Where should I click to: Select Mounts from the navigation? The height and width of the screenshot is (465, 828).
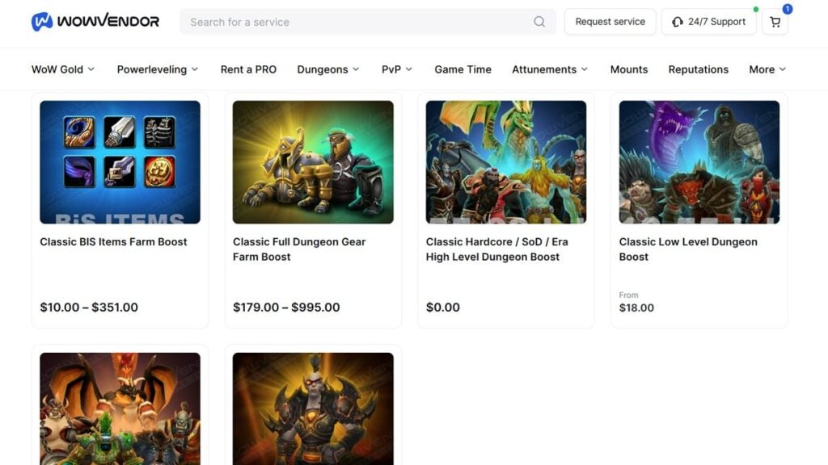629,69
